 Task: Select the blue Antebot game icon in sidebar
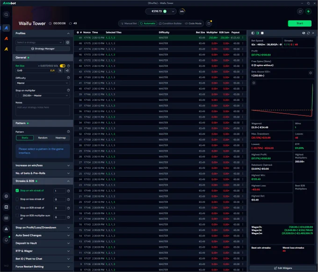(x=6, y=28)
